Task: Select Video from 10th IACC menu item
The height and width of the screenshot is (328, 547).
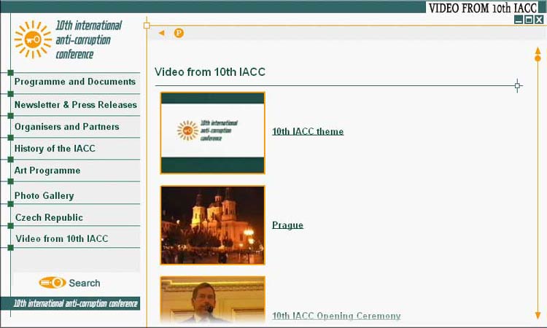Action: point(62,239)
